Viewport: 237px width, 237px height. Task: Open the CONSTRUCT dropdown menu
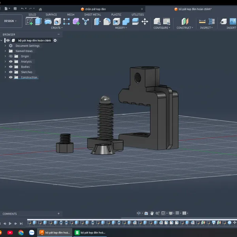185,28
